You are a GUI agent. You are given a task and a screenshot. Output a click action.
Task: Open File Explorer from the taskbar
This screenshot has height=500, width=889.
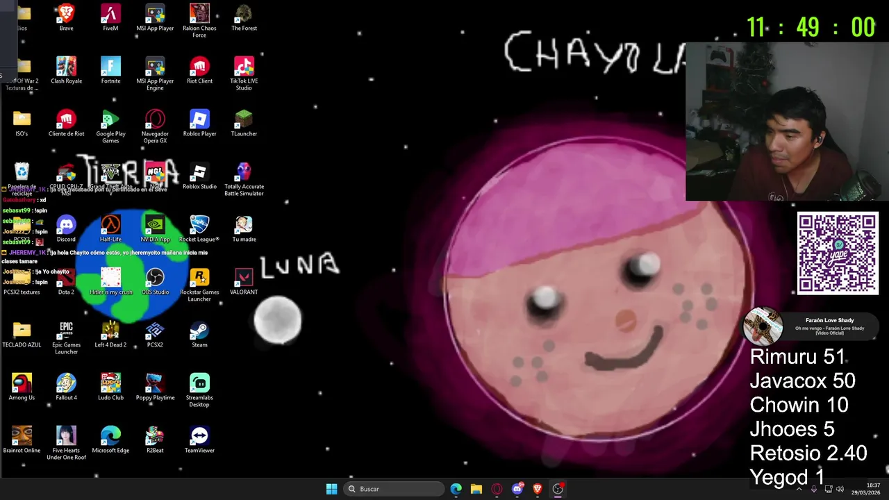(476, 489)
